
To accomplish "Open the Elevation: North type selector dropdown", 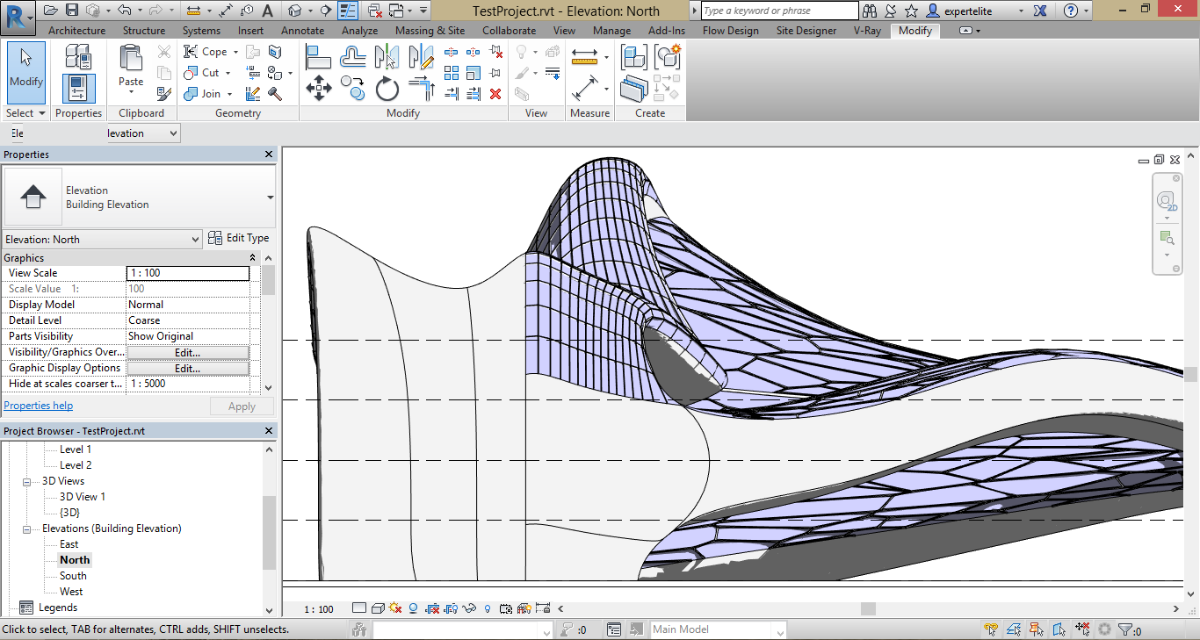I will [195, 238].
